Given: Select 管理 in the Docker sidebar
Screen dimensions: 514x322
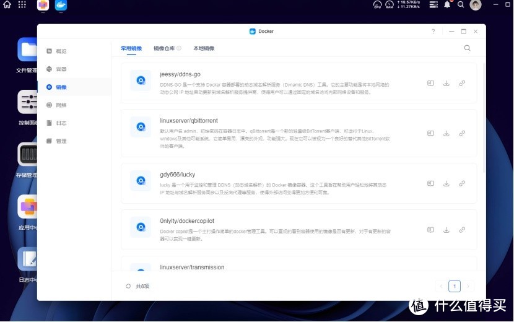Looking at the screenshot, I should [74, 141].
